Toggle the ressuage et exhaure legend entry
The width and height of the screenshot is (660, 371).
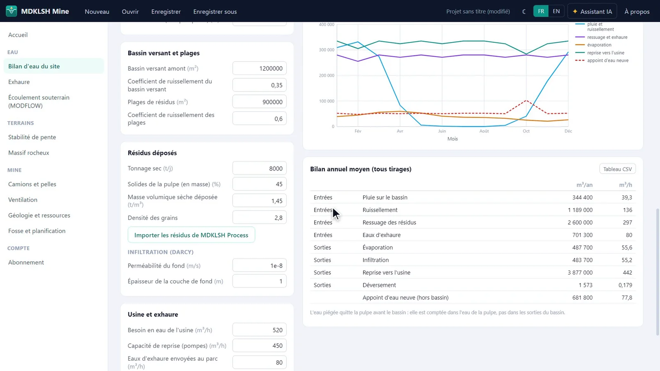click(601, 37)
